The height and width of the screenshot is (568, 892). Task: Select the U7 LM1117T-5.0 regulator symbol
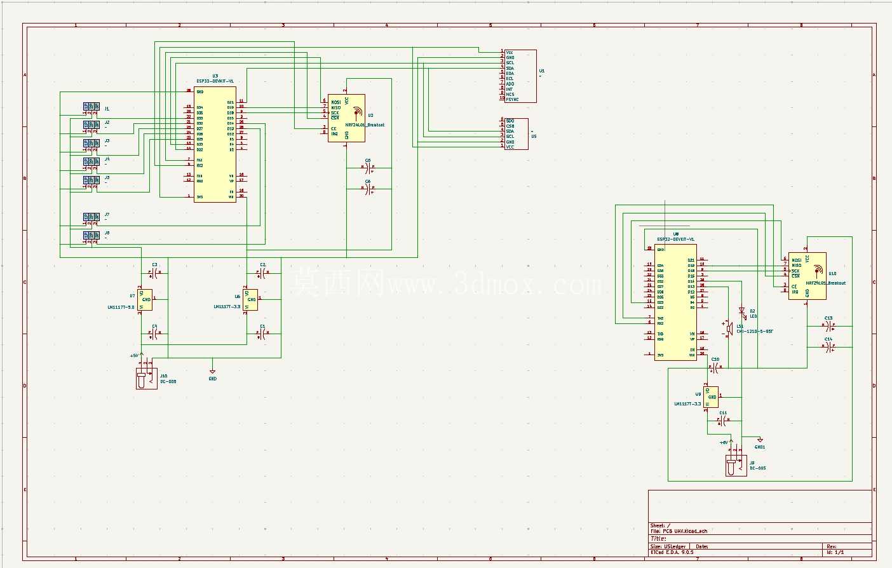tap(146, 299)
